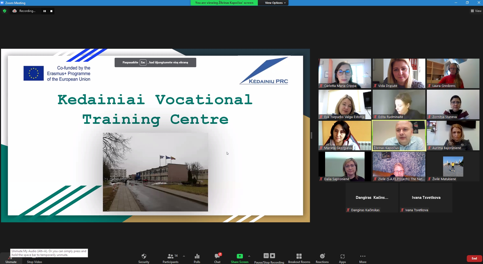The height and width of the screenshot is (264, 483).
Task: Click muted mic icon beside Aurima Bajorūnienė
Action: point(429,148)
